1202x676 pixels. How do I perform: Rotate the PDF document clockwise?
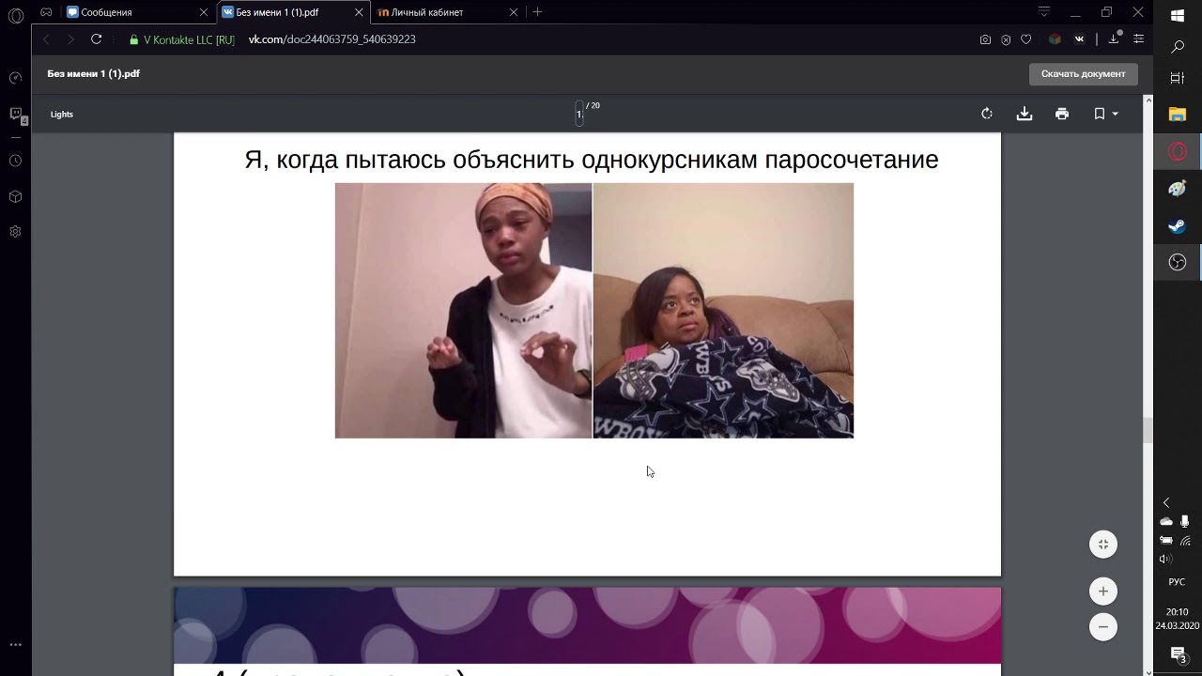point(987,114)
